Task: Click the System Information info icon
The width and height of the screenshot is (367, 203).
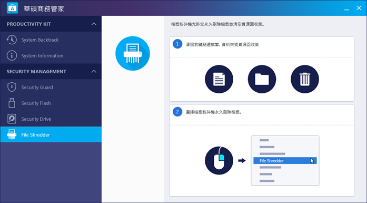Action: point(12,55)
